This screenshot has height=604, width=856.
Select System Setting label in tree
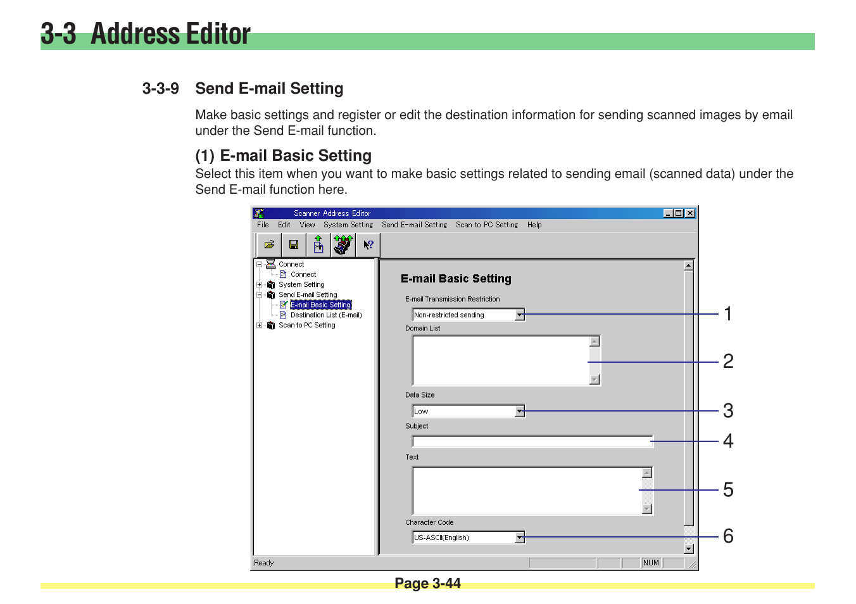pyautogui.click(x=301, y=284)
